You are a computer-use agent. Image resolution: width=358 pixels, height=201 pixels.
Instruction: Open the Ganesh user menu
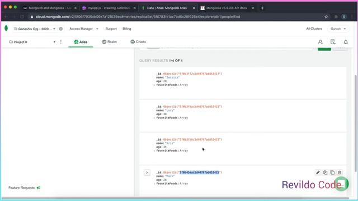338,28
